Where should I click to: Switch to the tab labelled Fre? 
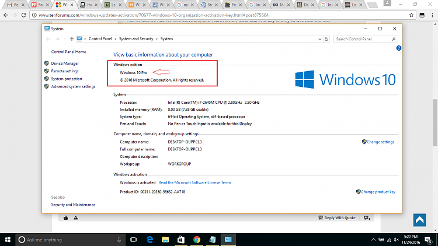(234, 5)
